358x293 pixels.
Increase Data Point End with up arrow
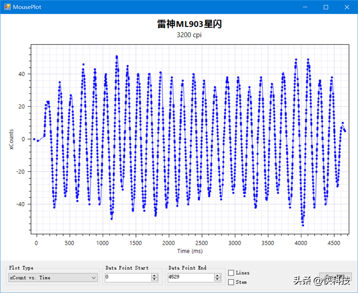point(217,276)
